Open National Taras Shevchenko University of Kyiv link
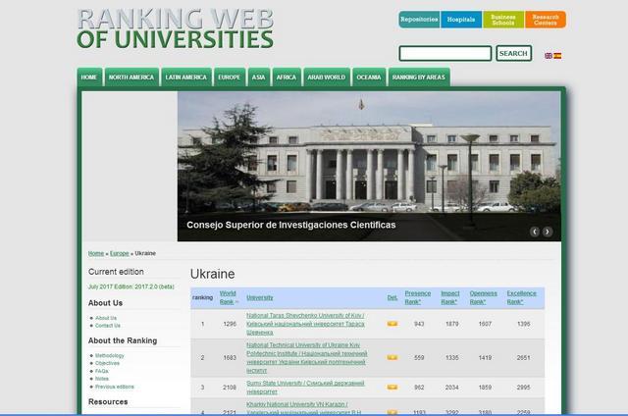This screenshot has width=628, height=416. (305, 324)
